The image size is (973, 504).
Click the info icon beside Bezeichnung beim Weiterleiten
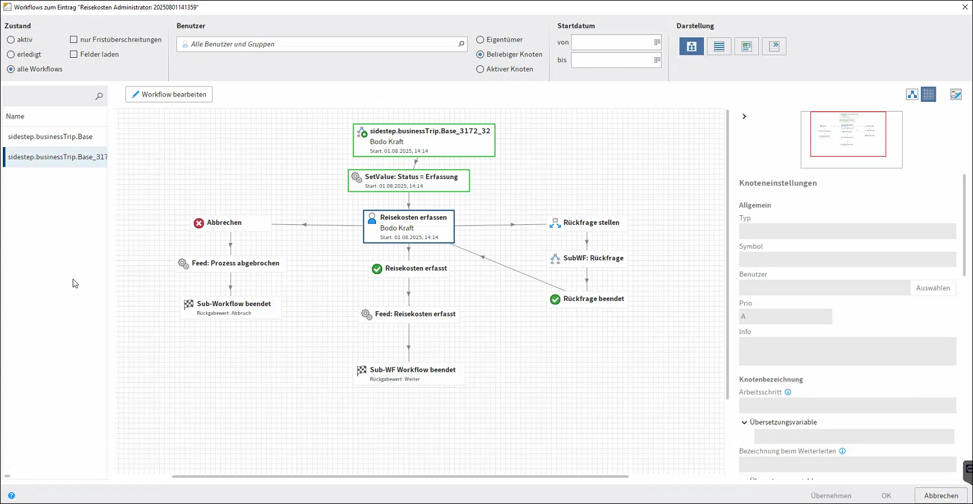click(x=843, y=451)
